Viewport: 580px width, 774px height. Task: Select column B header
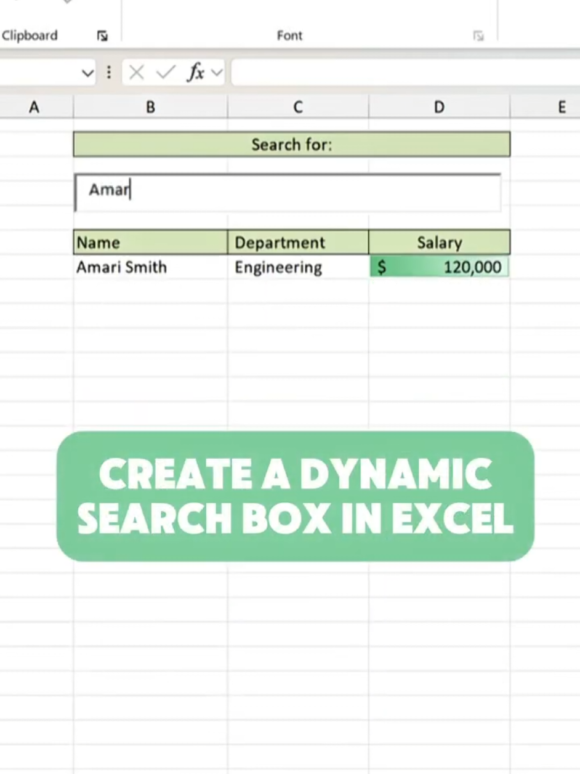(x=150, y=107)
